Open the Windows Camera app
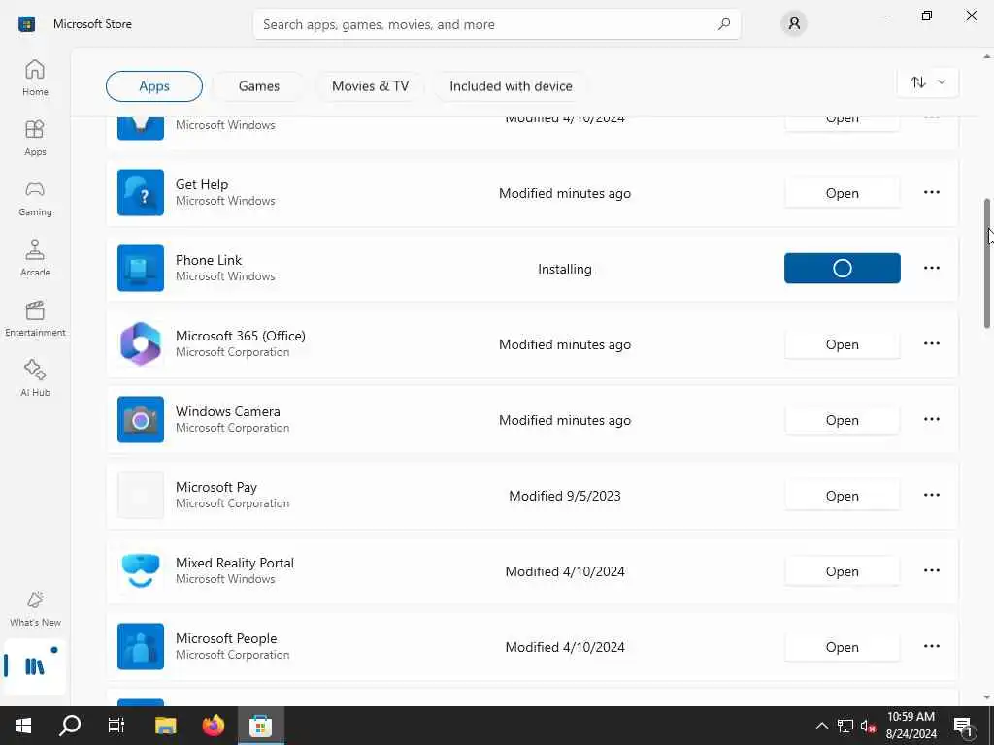 842,420
